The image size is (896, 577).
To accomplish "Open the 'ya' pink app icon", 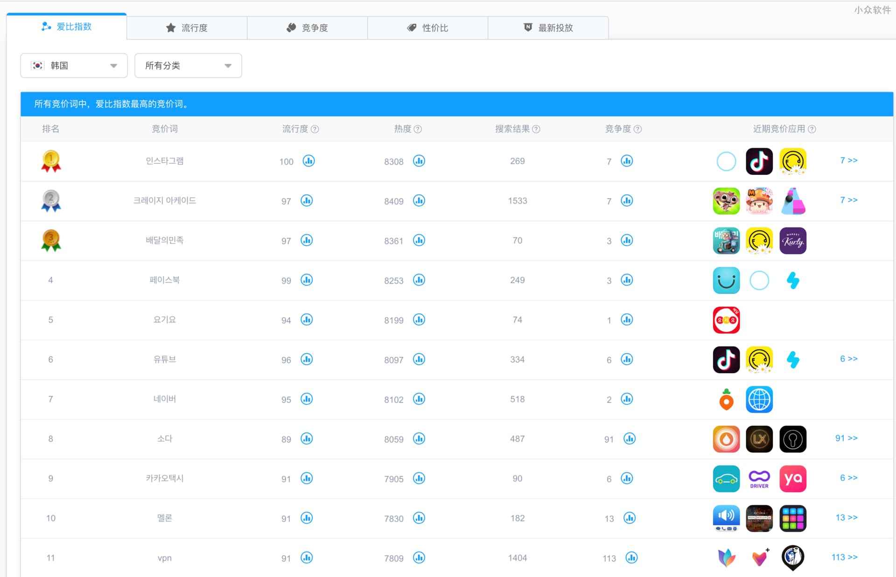I will 793,479.
